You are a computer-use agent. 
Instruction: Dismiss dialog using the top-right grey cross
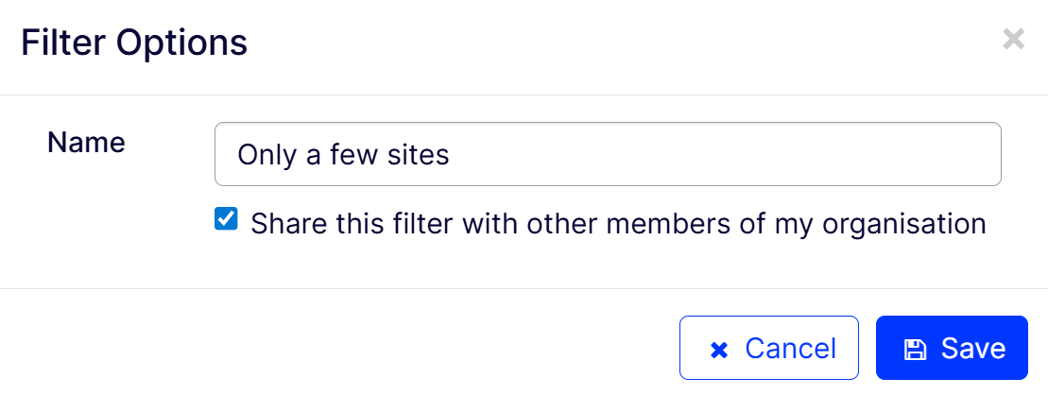[x=1013, y=39]
